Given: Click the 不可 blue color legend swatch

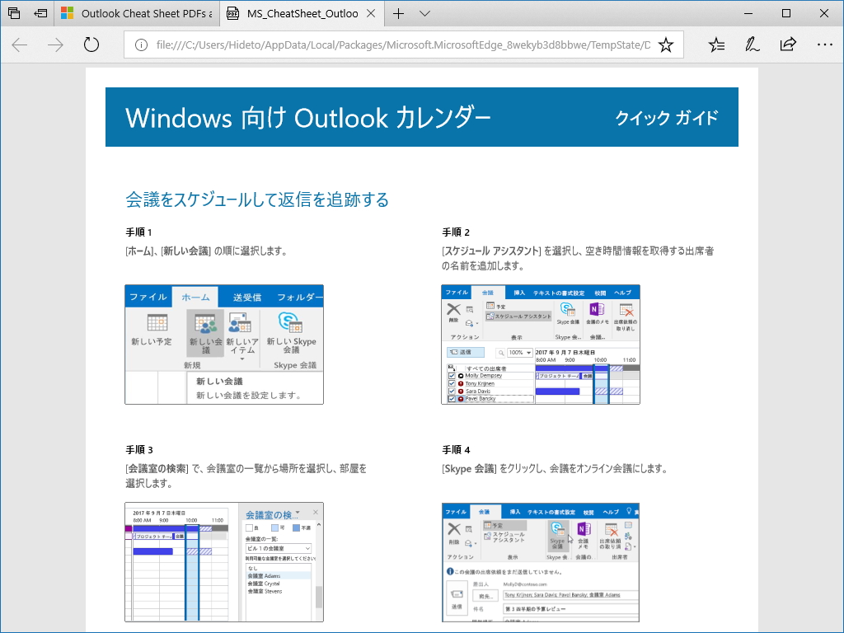Looking at the screenshot, I should [x=297, y=527].
